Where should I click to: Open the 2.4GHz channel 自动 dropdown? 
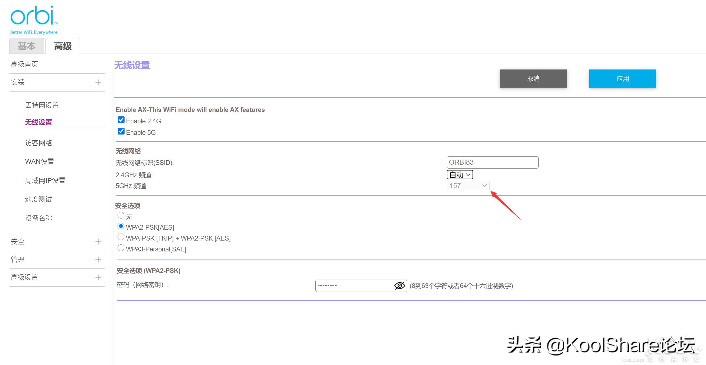[460, 175]
